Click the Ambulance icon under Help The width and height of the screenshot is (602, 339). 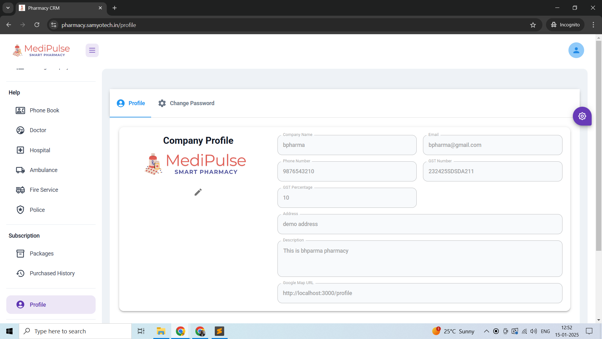20,170
